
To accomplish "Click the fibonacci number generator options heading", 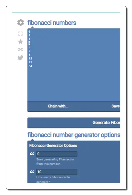I will click(x=74, y=135).
